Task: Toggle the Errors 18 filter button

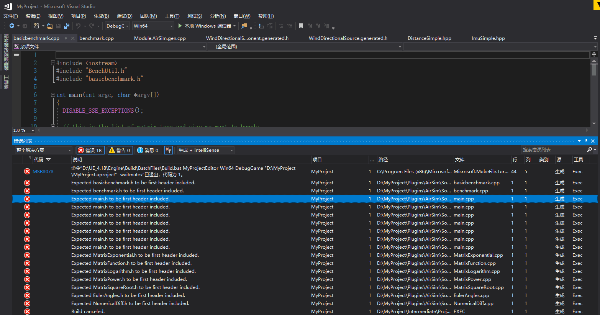Action: [90, 150]
